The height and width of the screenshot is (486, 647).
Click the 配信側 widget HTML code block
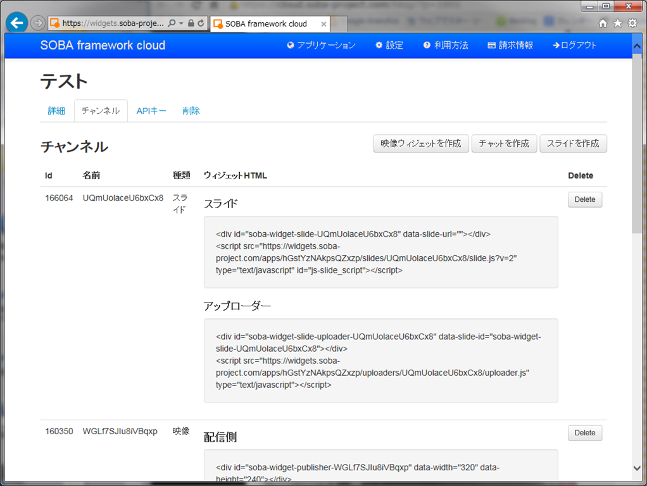point(381,465)
